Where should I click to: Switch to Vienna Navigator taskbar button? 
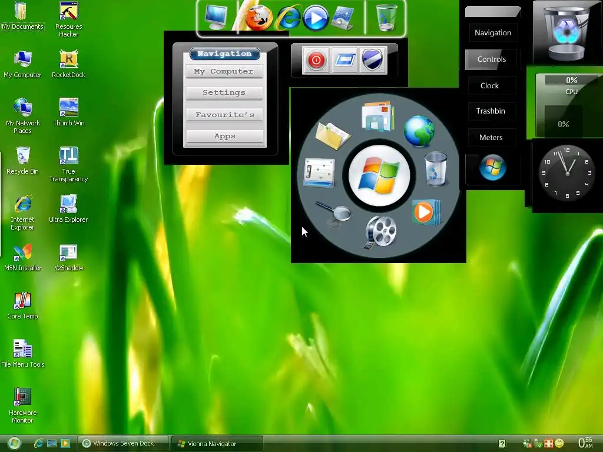coord(217,444)
